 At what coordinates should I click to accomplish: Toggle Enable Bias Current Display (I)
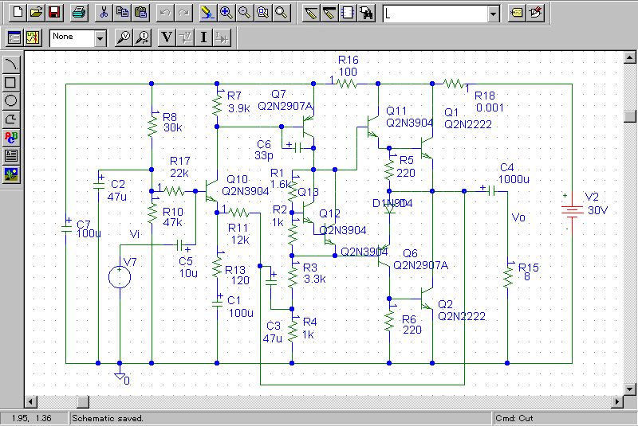click(204, 37)
